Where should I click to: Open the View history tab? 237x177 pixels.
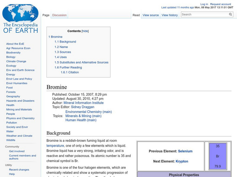tap(169, 15)
